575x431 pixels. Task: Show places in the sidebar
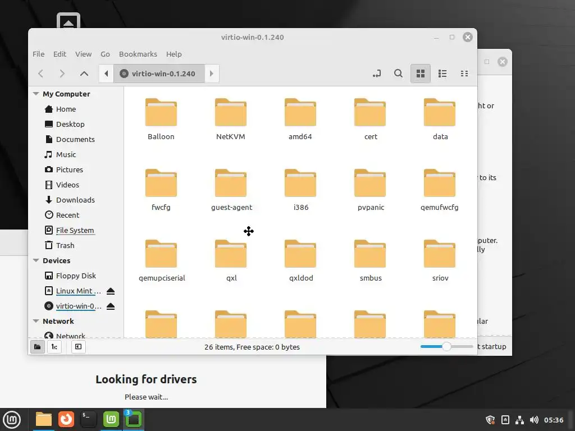pyautogui.click(x=38, y=347)
